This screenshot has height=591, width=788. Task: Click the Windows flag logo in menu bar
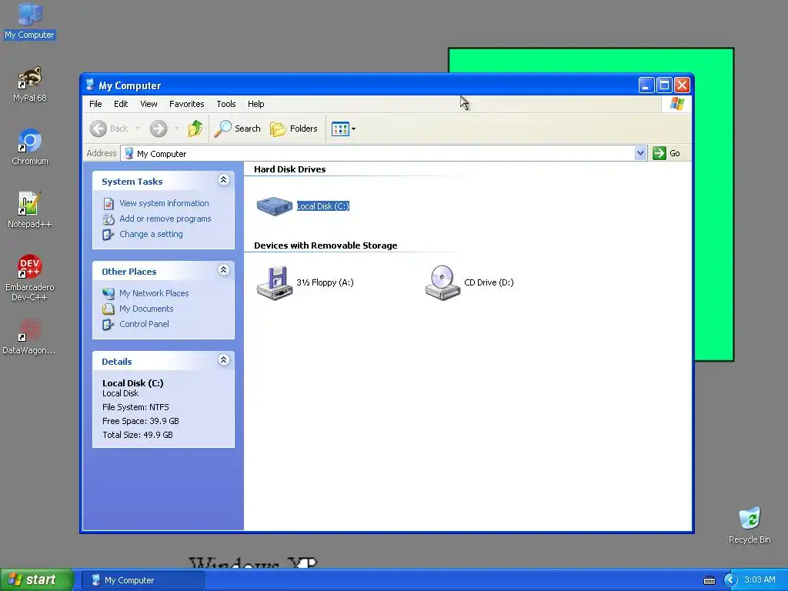coord(676,104)
